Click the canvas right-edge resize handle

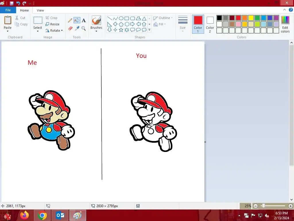(x=205, y=142)
